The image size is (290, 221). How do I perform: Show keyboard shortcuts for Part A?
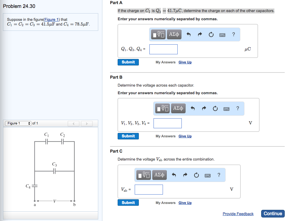pyautogui.click(x=222, y=35)
